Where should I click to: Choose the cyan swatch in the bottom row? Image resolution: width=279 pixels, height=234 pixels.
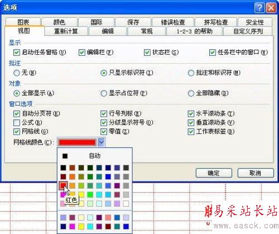click(90, 227)
